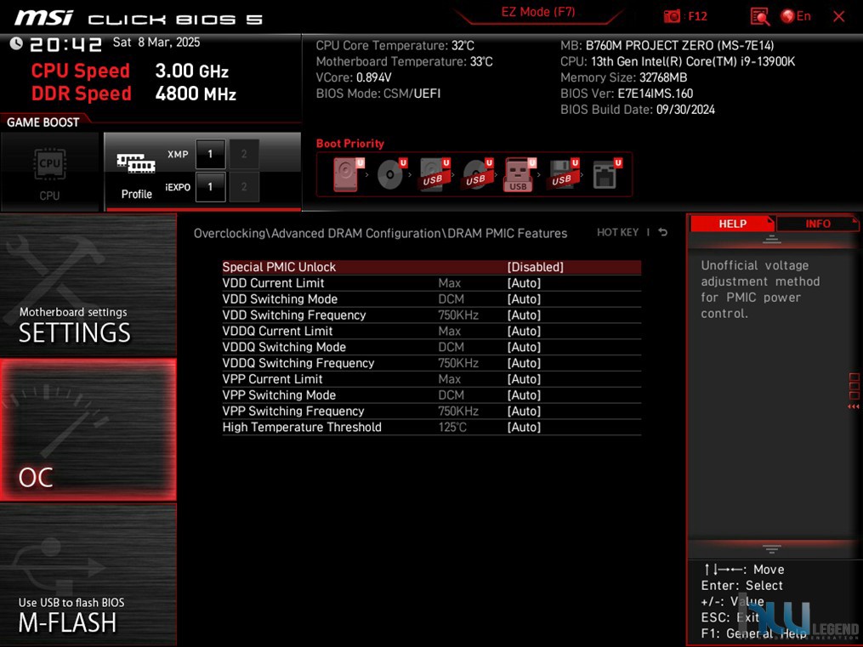Click the Boot Priority heading
Image resolution: width=863 pixels, height=647 pixels.
(350, 144)
